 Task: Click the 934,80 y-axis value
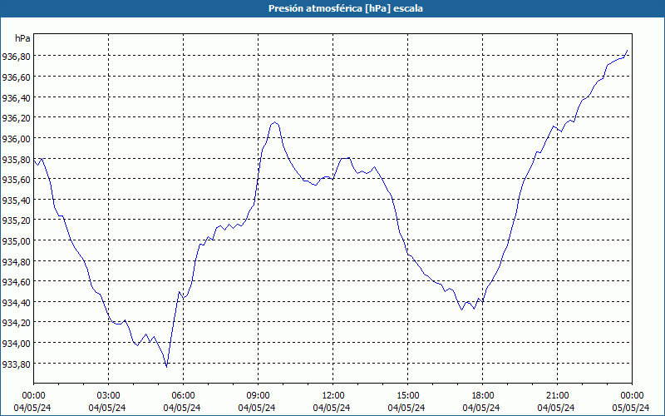click(16, 262)
